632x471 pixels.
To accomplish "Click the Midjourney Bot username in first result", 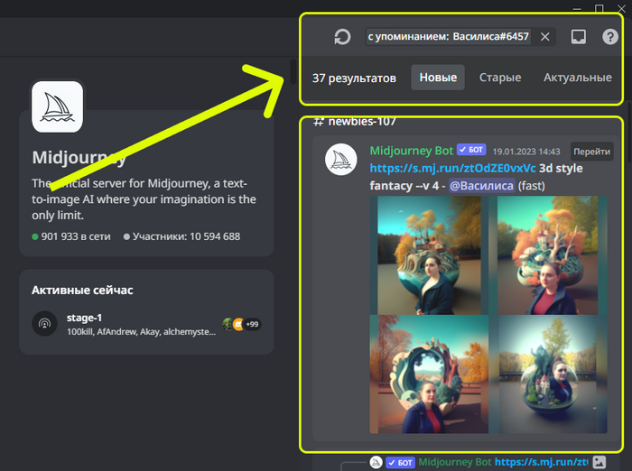I will [412, 151].
